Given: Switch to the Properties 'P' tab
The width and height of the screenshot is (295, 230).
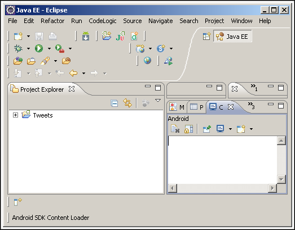Looking at the screenshot, I should pyautogui.click(x=197, y=107).
